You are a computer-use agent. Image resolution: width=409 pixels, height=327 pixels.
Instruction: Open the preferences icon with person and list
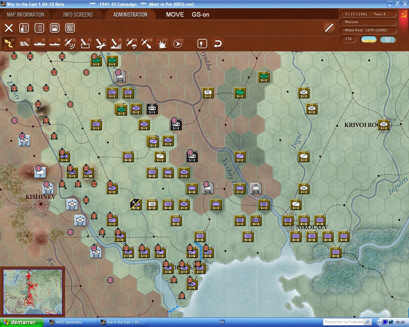(24, 28)
